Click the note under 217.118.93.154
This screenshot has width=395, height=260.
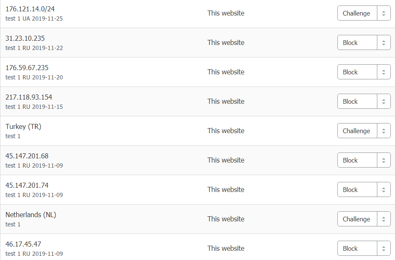(x=34, y=107)
